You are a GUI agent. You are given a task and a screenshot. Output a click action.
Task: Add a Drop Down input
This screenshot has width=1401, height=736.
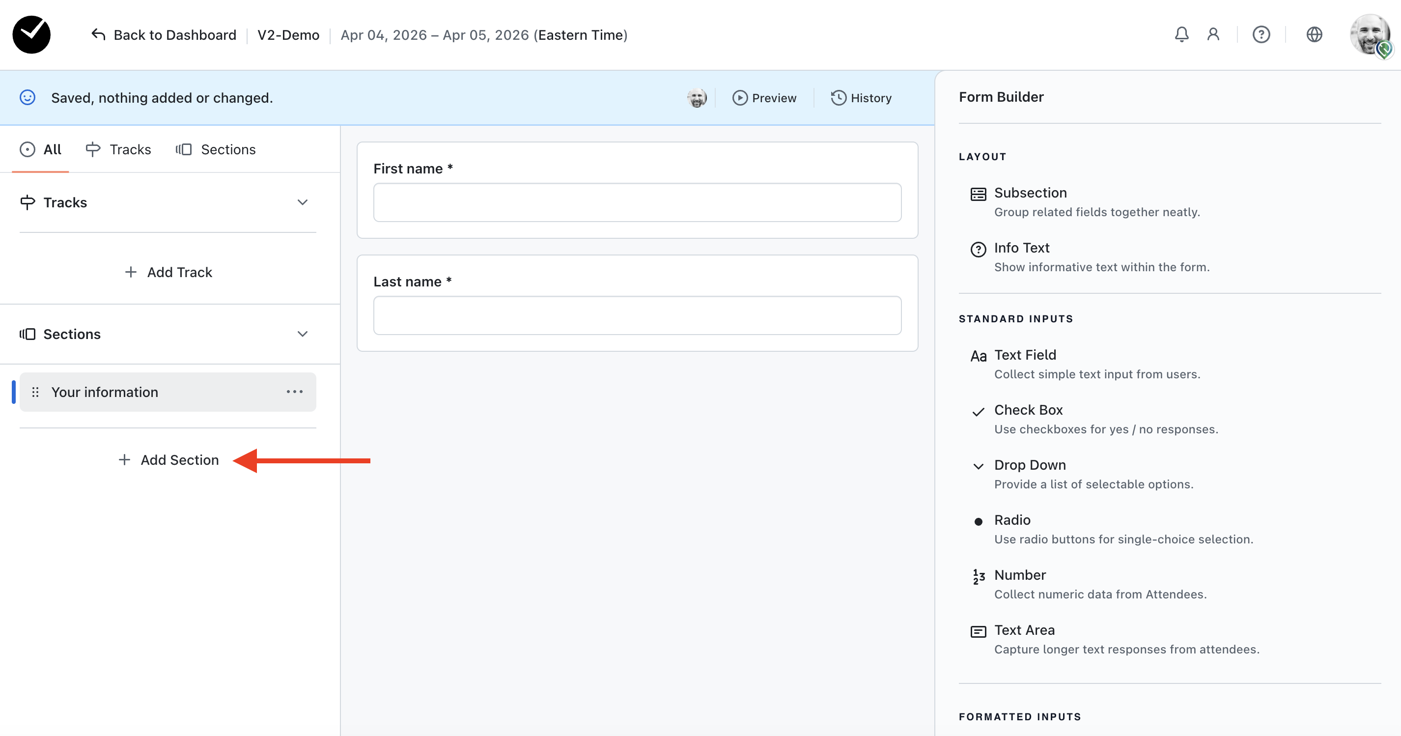1030,465
